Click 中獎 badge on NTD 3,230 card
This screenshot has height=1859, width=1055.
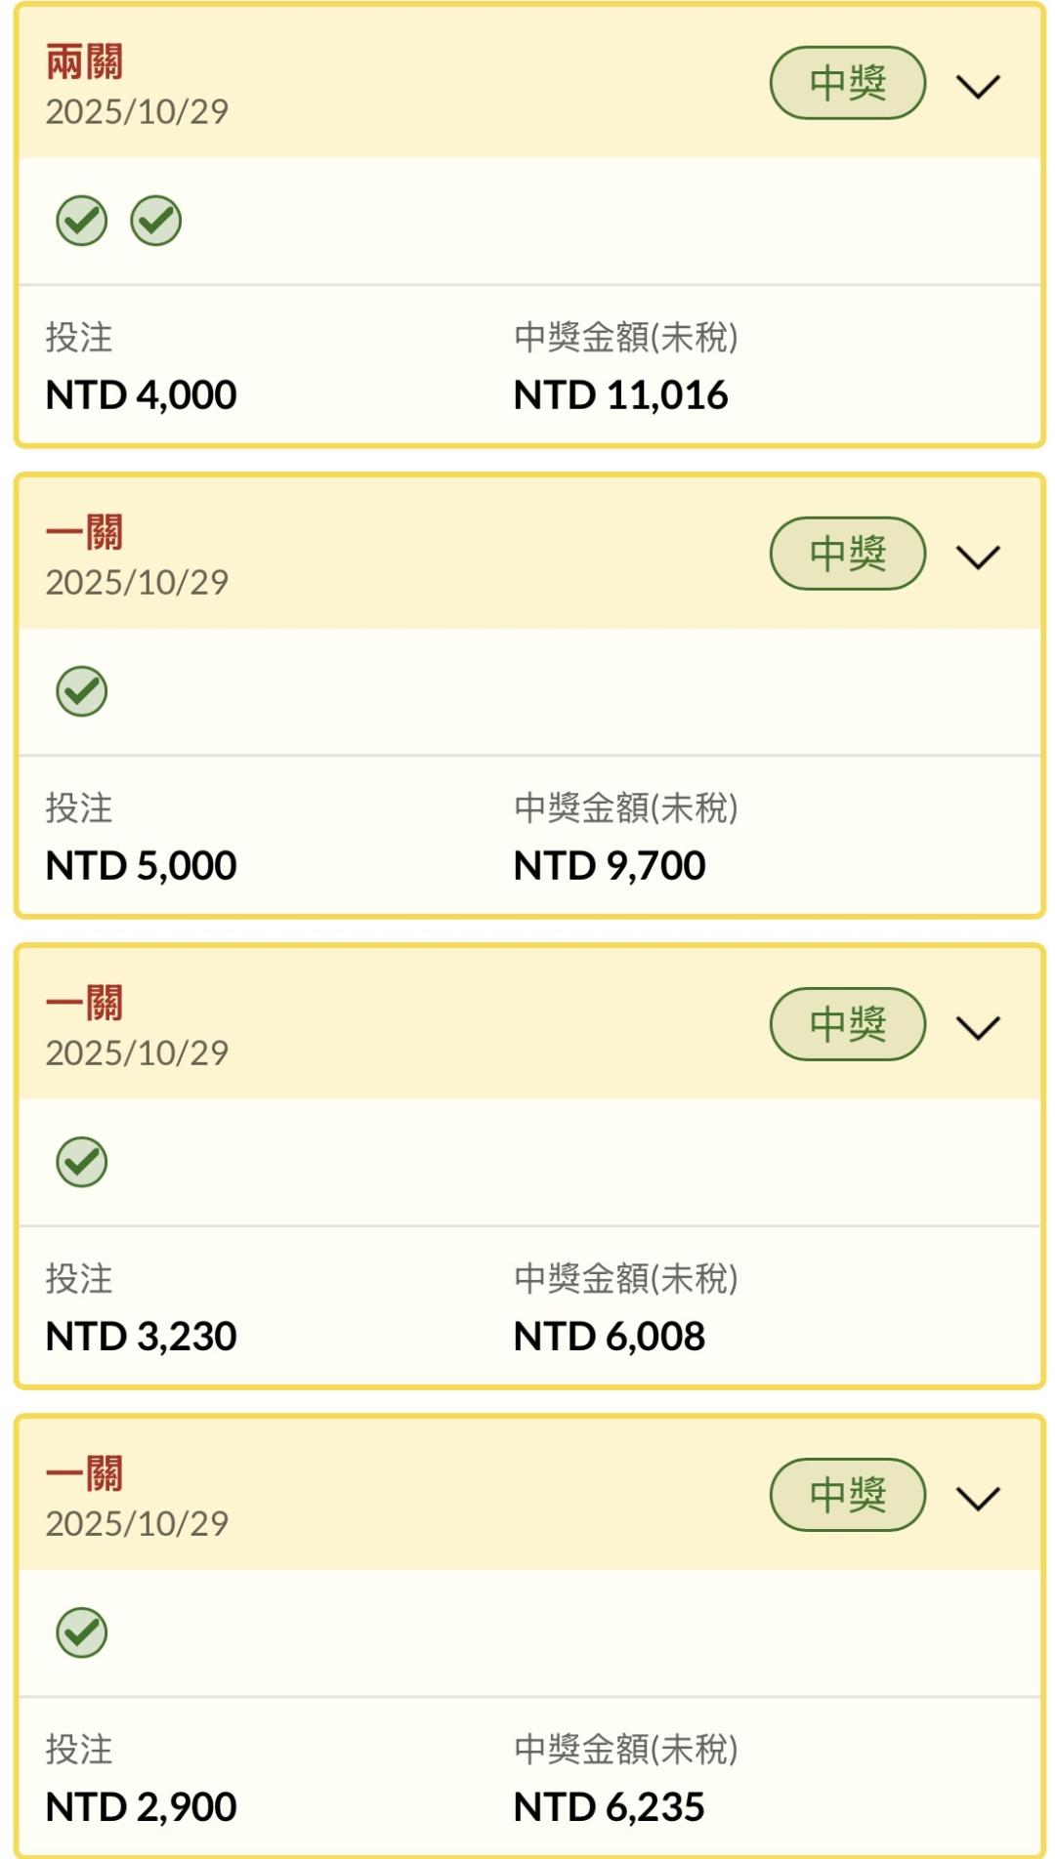[847, 1024]
